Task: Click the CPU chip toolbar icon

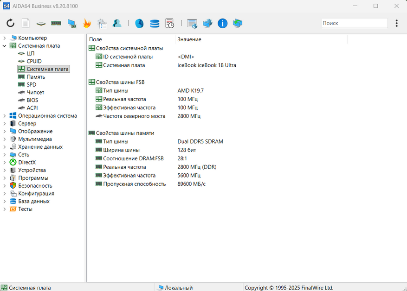Action: tap(41, 24)
